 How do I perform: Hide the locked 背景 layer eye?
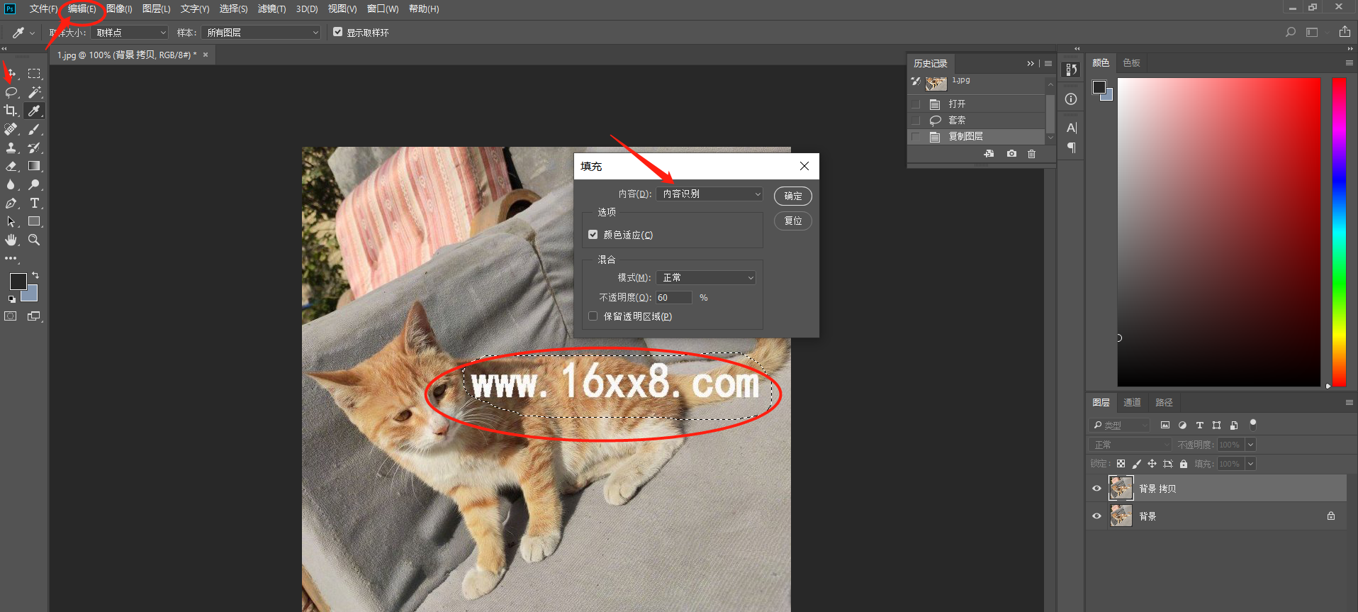tap(1096, 516)
